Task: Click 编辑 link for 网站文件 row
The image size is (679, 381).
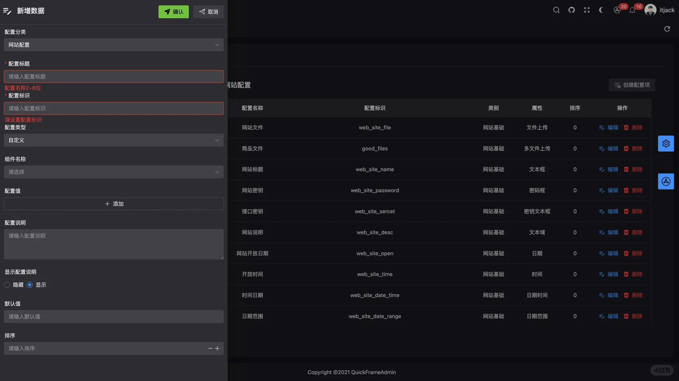Action: (x=613, y=128)
